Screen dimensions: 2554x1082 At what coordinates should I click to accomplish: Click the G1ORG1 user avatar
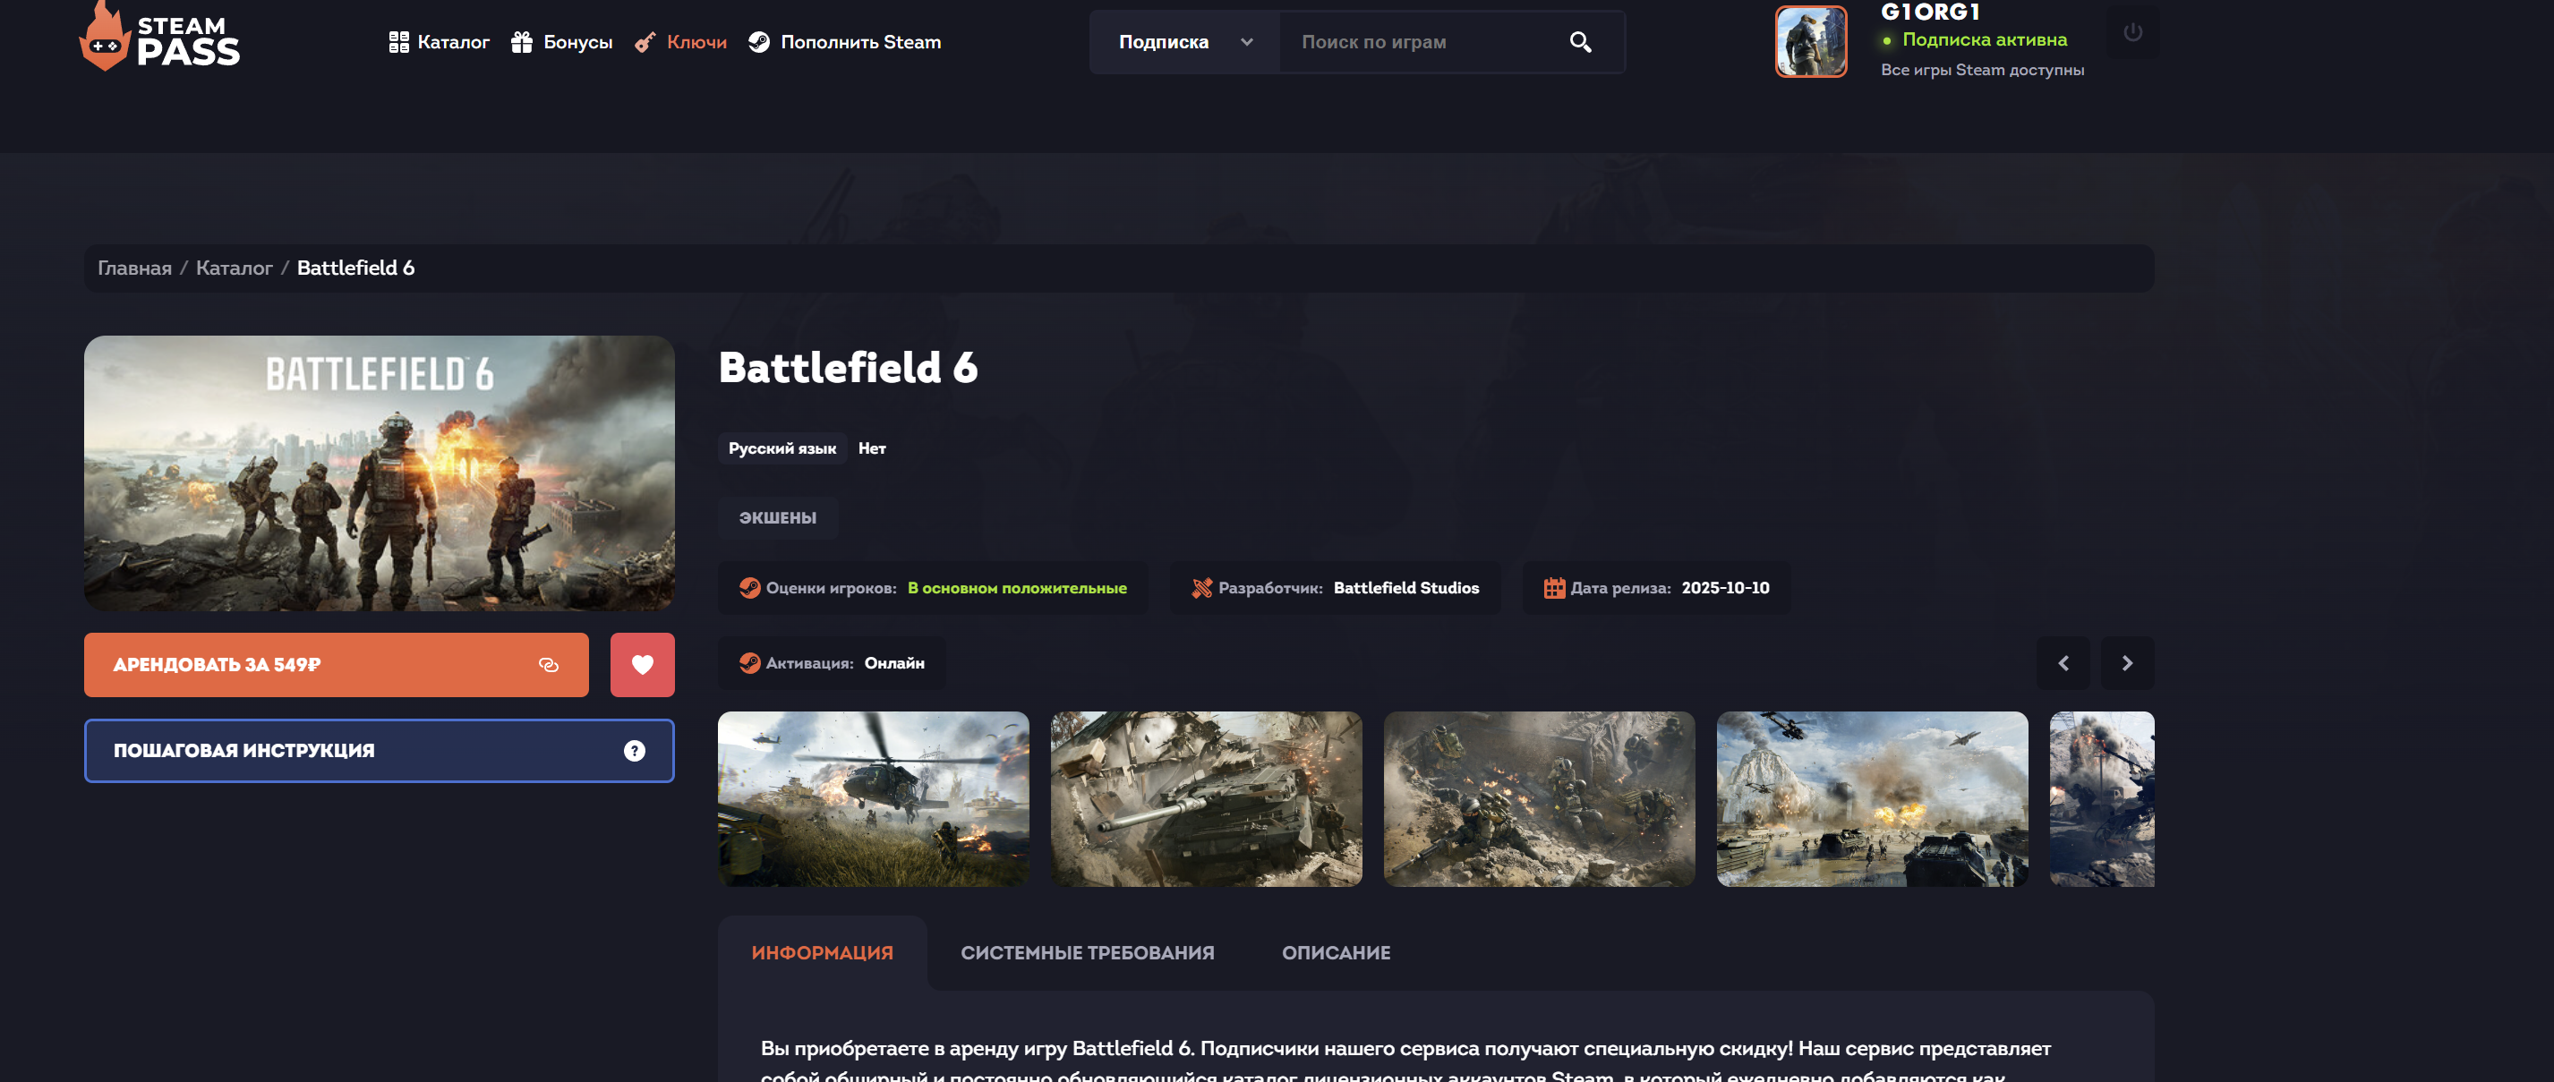coord(1810,41)
